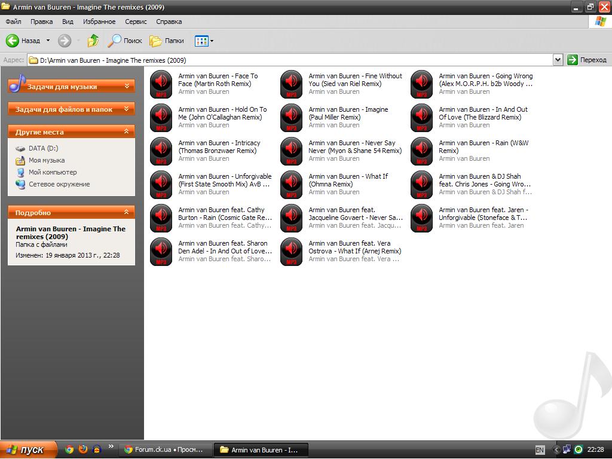Select file name 'Rain (W&W Remix)'
This screenshot has height=459, width=612.
click(x=484, y=147)
